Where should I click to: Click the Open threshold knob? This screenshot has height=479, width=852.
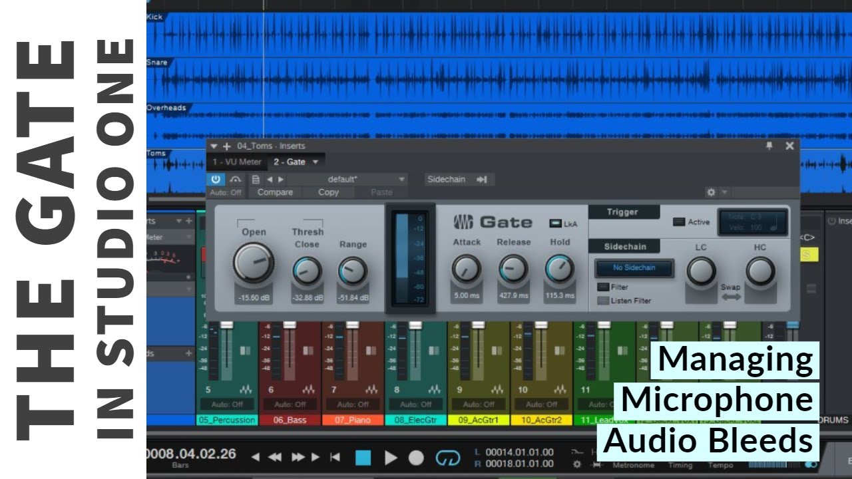pyautogui.click(x=254, y=262)
